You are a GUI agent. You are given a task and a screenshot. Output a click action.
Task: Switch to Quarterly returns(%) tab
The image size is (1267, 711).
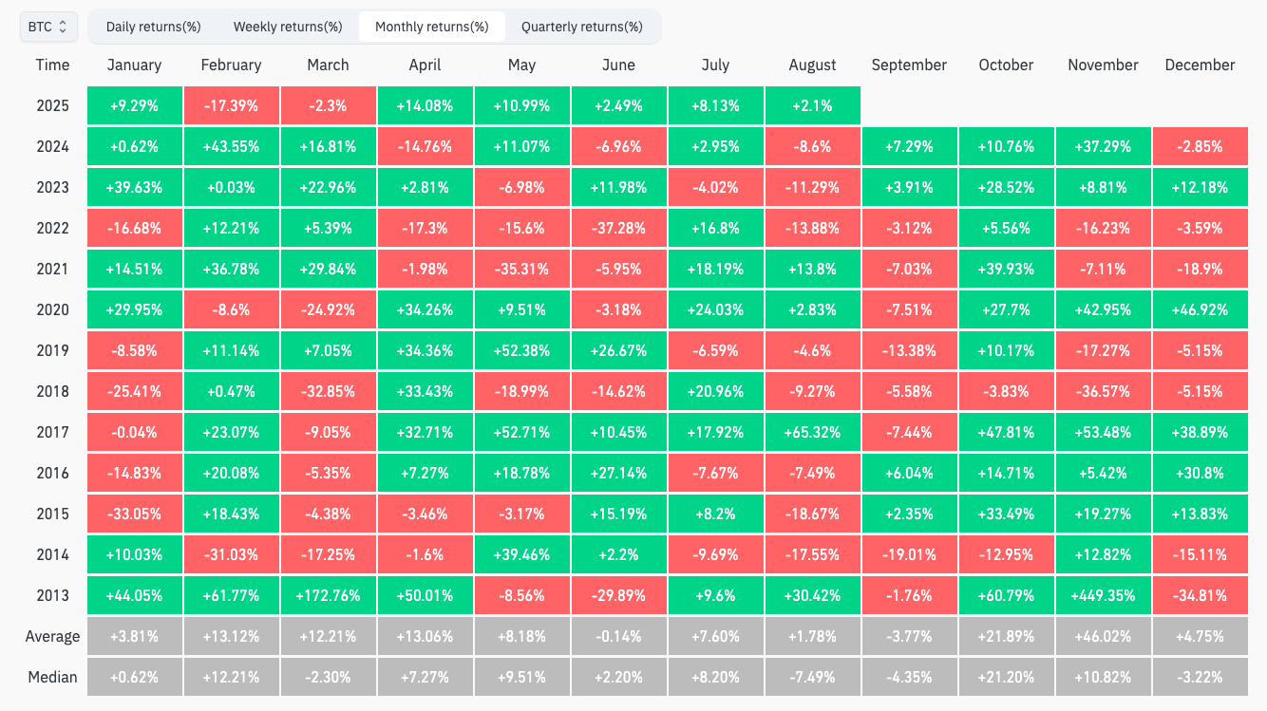(x=581, y=27)
